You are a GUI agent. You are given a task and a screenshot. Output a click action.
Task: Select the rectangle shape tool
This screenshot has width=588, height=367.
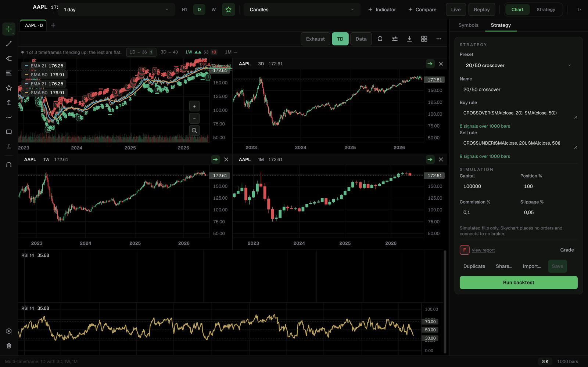click(9, 132)
